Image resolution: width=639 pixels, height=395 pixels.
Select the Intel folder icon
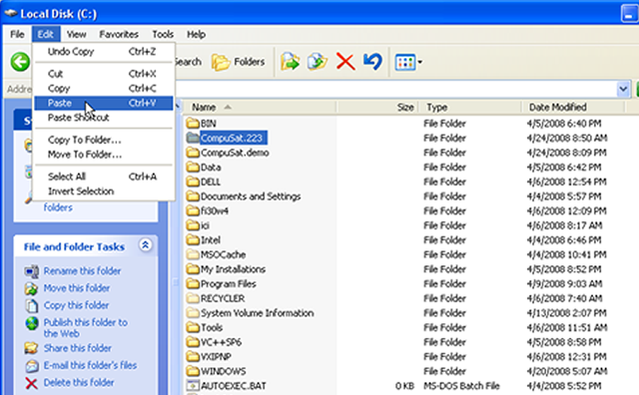(193, 239)
